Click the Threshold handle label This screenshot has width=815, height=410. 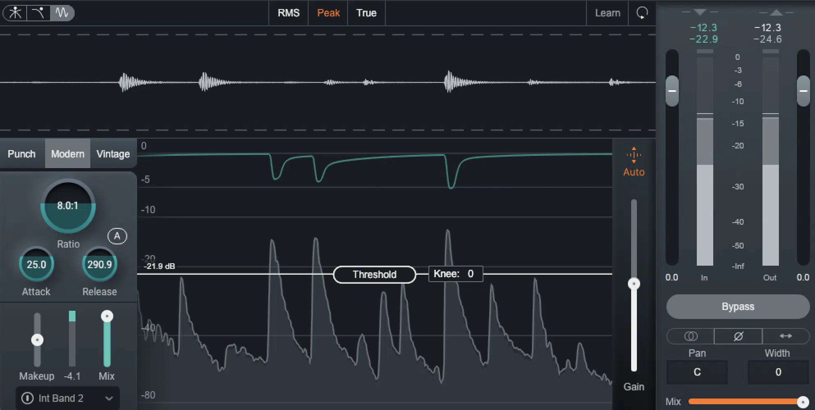(374, 274)
